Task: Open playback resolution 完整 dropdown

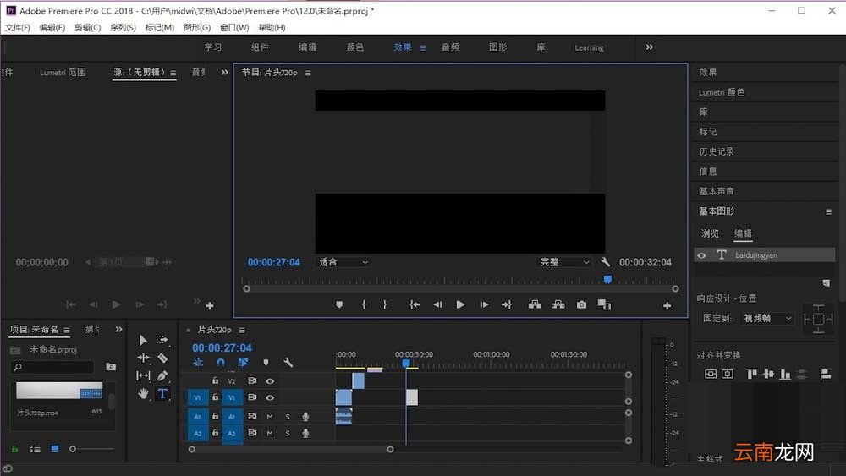Action: (x=564, y=262)
